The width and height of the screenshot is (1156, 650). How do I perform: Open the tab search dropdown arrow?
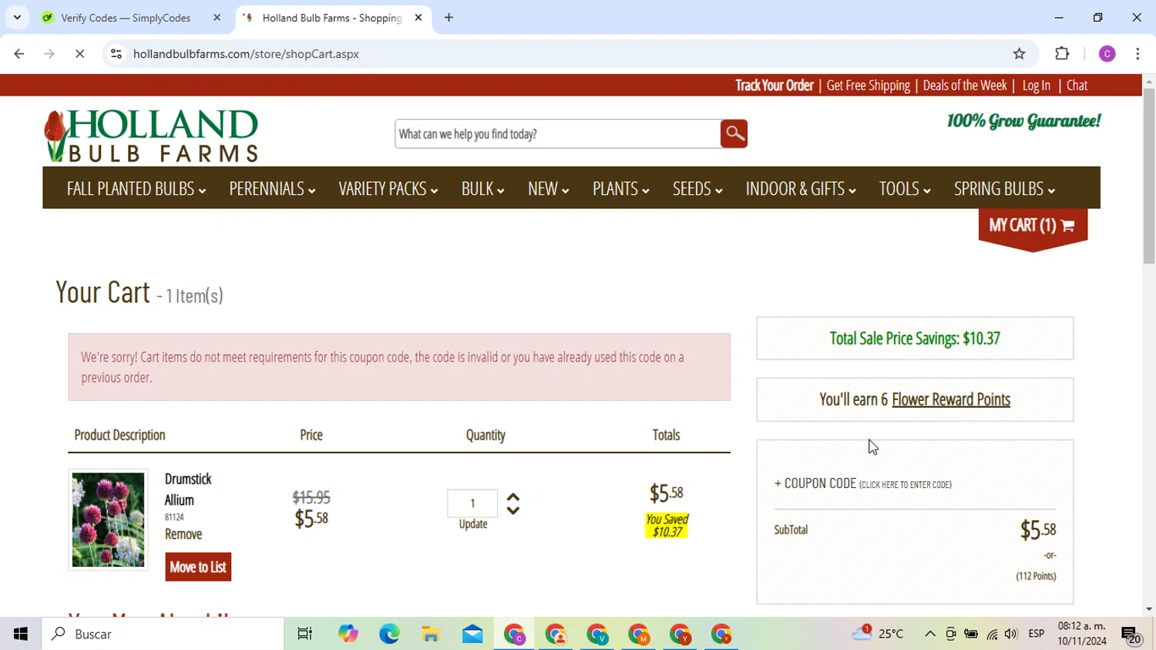[x=17, y=18]
